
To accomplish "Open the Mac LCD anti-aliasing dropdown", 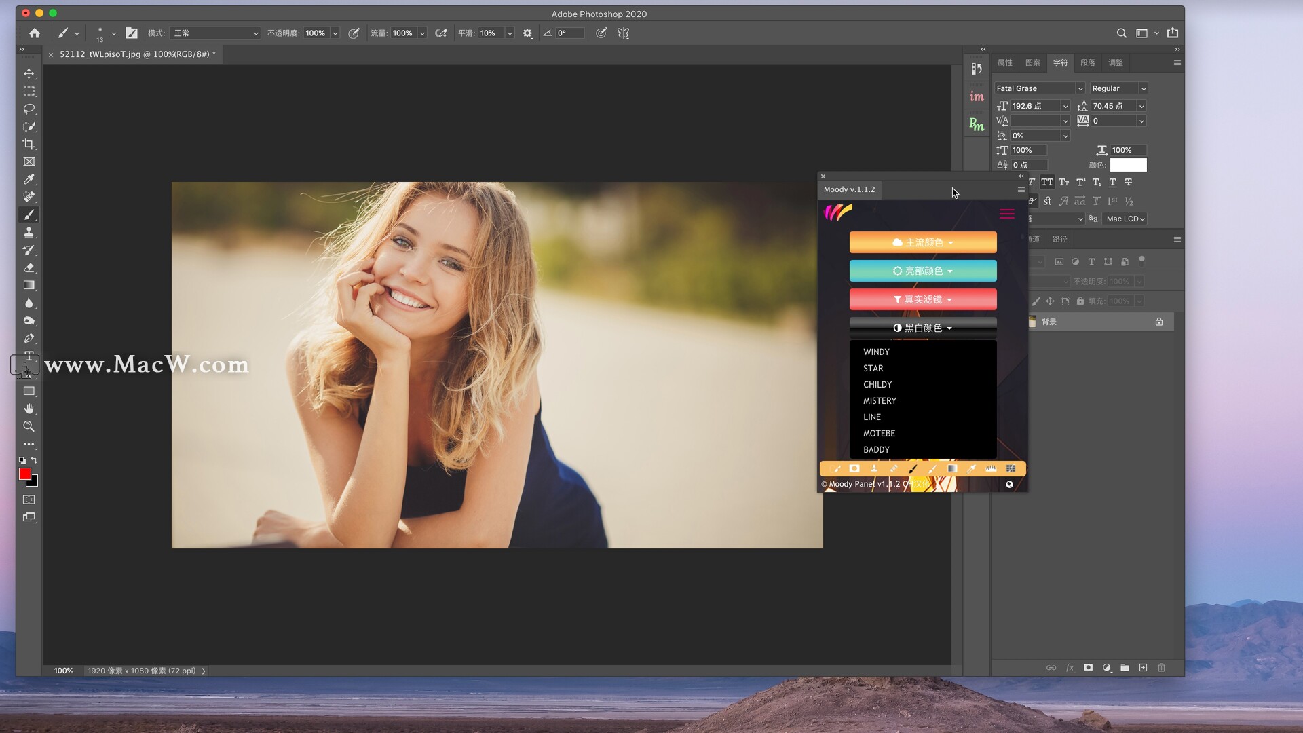I will pyautogui.click(x=1125, y=219).
